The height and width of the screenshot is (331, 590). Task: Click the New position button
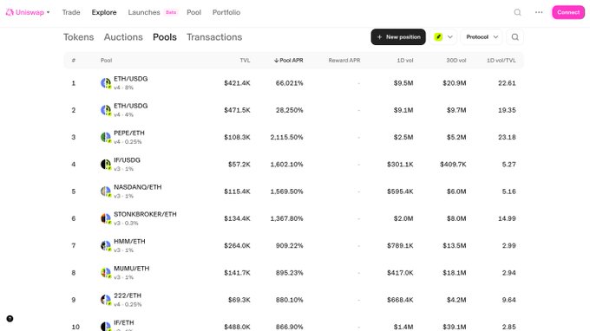click(x=398, y=36)
